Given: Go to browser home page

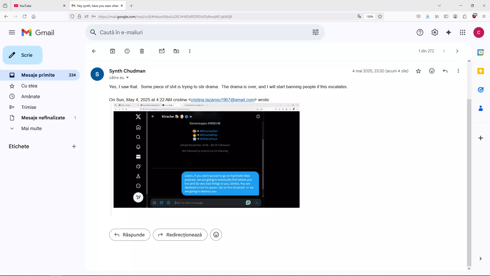Looking at the screenshot, I should (33, 16).
